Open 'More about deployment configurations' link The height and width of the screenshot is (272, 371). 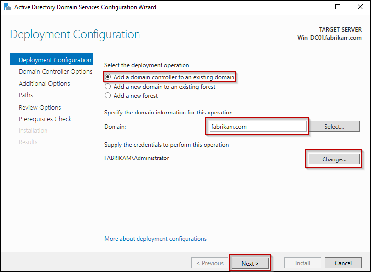[x=155, y=239]
